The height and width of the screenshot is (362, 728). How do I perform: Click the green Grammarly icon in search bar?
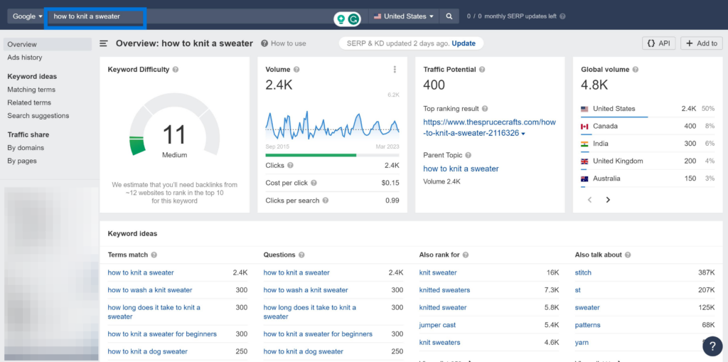point(353,18)
